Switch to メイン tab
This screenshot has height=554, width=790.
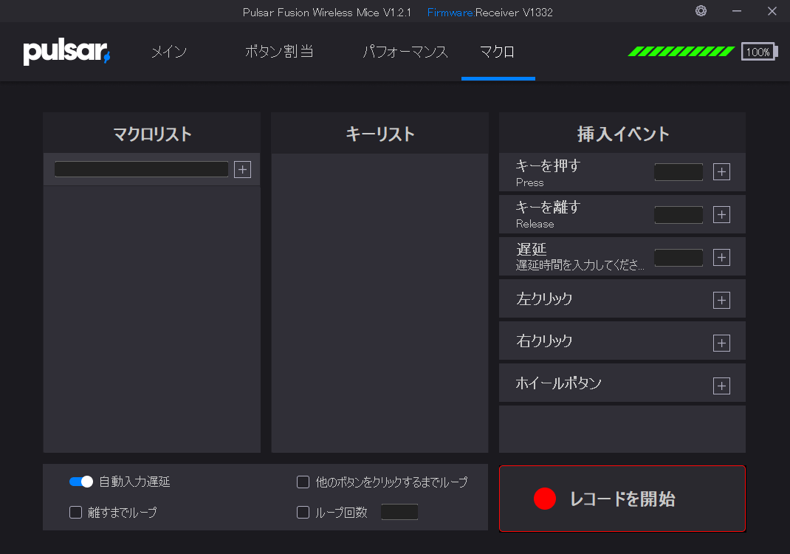tap(169, 52)
